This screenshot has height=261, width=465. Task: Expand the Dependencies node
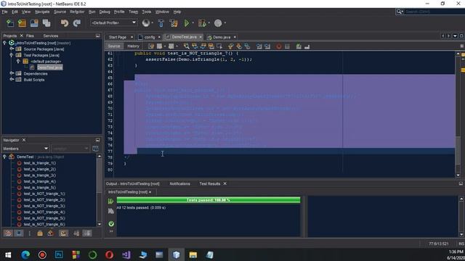pyautogui.click(x=12, y=73)
